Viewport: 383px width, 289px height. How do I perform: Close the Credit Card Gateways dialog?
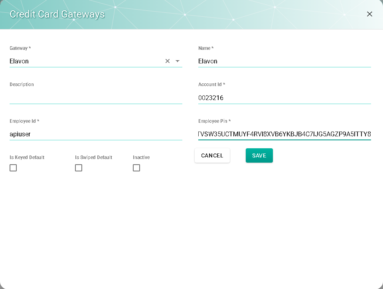pyautogui.click(x=369, y=14)
